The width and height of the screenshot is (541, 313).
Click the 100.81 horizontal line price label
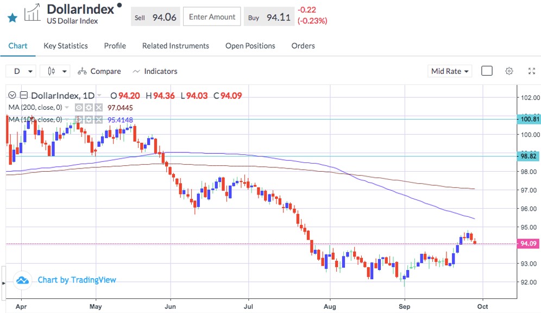(529, 120)
